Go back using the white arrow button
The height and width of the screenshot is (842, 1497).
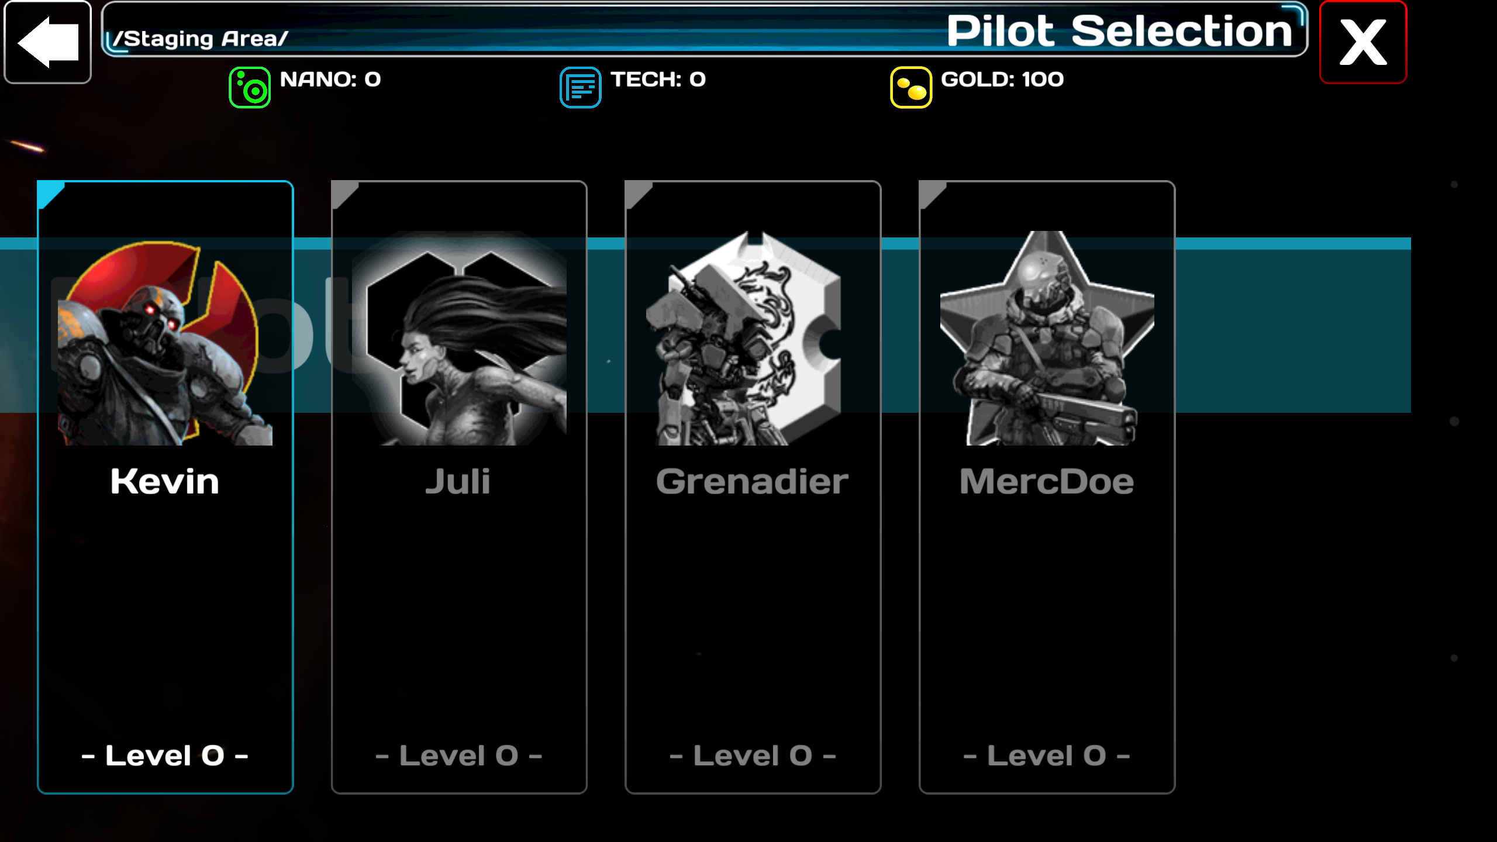click(47, 42)
